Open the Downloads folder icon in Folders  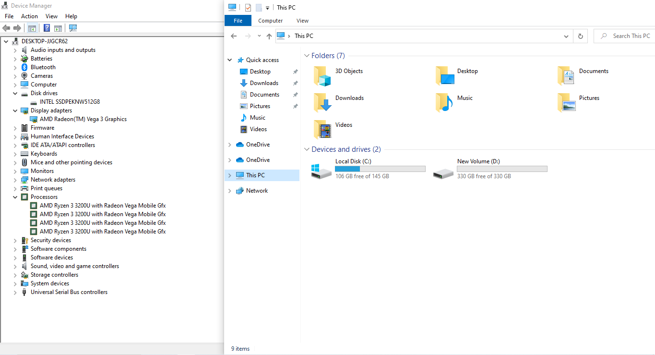322,102
